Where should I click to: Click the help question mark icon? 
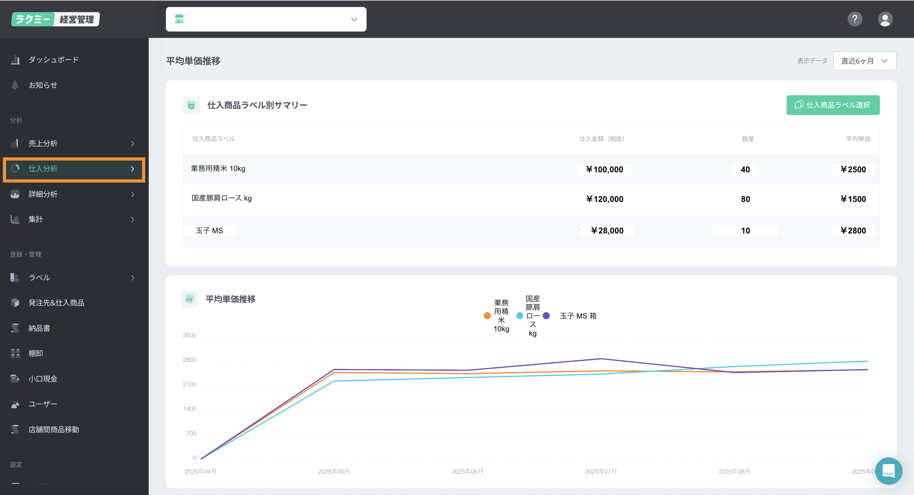tap(855, 19)
